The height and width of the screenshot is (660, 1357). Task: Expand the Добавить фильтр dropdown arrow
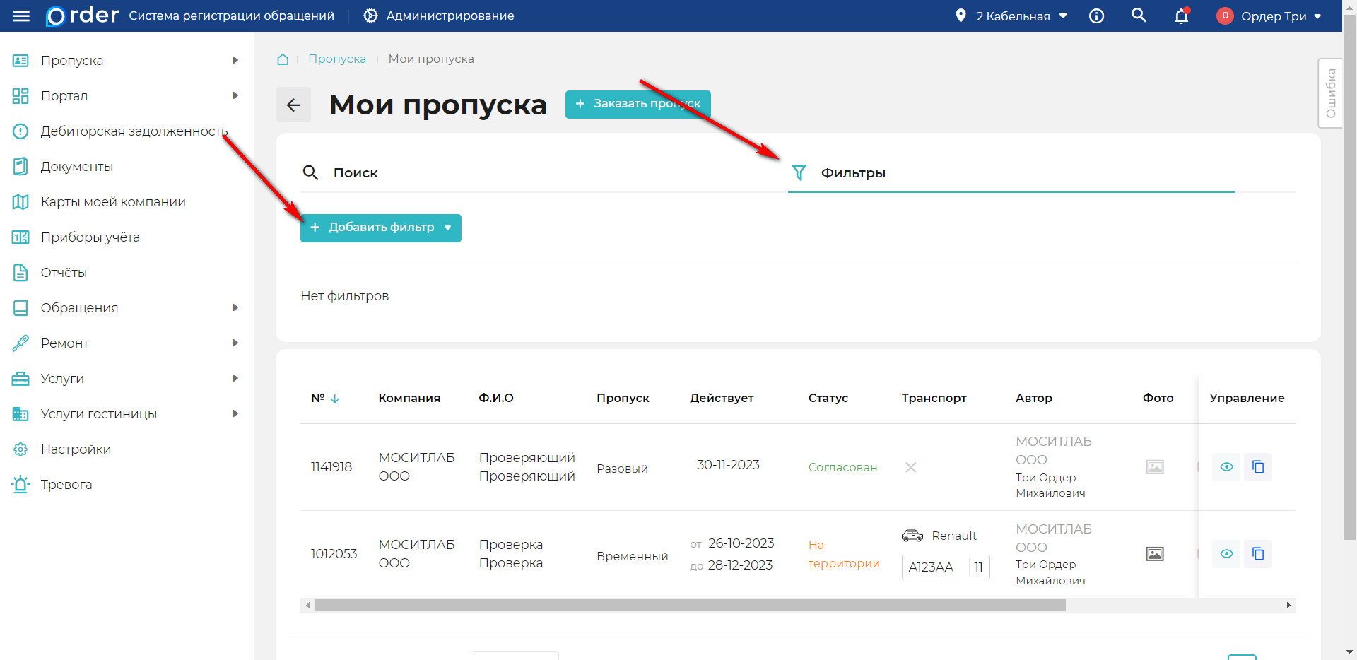448,228
